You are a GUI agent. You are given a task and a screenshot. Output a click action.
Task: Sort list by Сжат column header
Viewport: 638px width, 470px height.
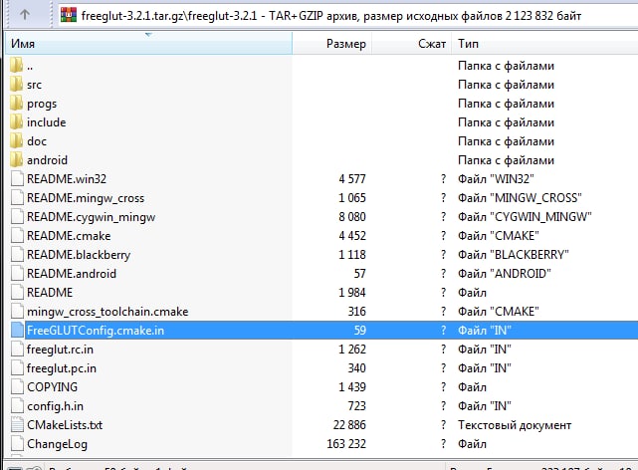click(x=411, y=44)
